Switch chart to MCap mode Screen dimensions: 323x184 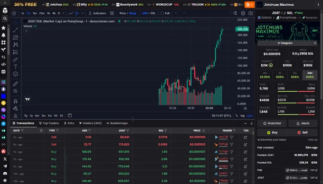click(x=133, y=13)
